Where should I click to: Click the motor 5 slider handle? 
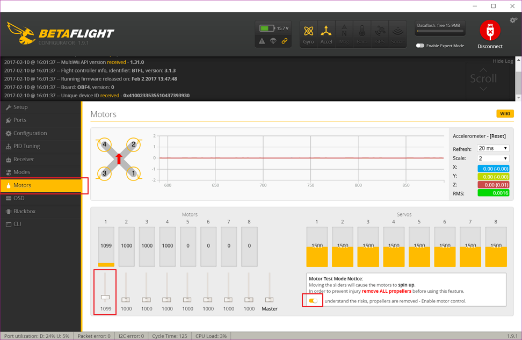point(187,300)
